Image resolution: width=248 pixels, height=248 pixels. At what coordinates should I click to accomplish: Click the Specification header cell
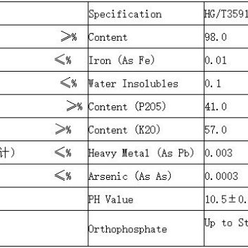[x=146, y=14]
